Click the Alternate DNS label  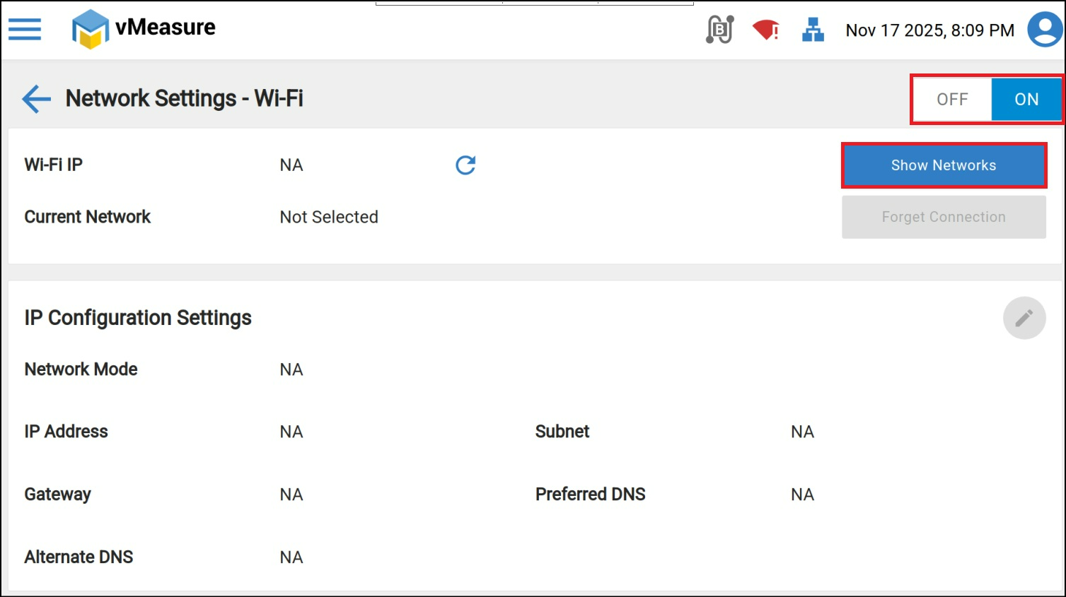(x=79, y=557)
